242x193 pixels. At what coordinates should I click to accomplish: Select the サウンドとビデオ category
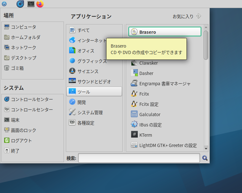pos(94,81)
